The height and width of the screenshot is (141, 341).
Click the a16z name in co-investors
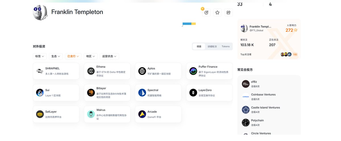coord(254,82)
